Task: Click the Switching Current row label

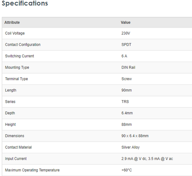Action: 20,56
